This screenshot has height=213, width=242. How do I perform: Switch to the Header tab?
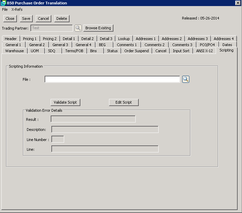click(x=11, y=39)
